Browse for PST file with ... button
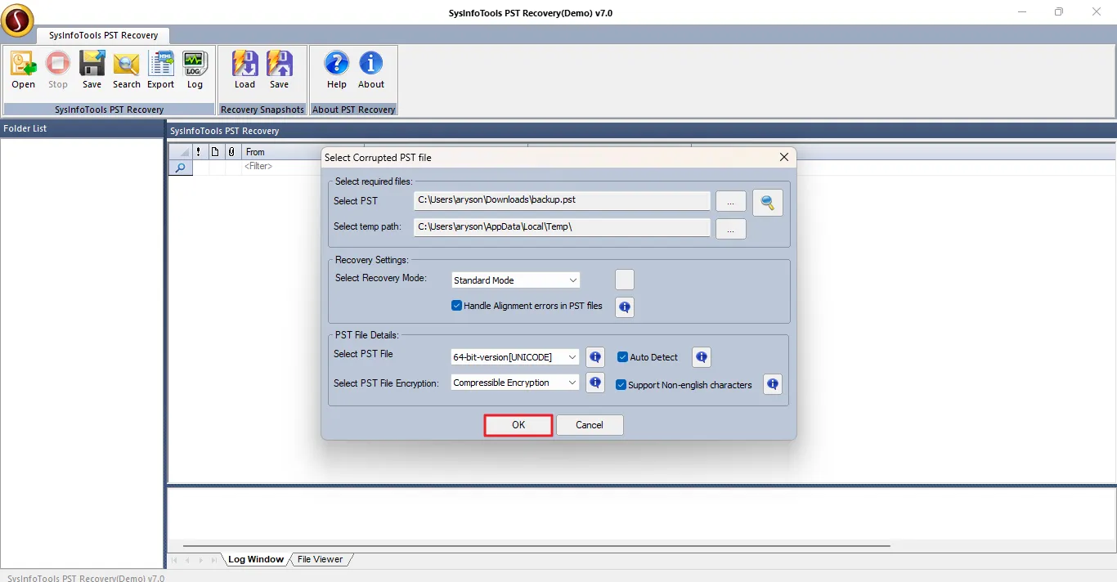Viewport: 1117px width, 582px height. coord(731,201)
